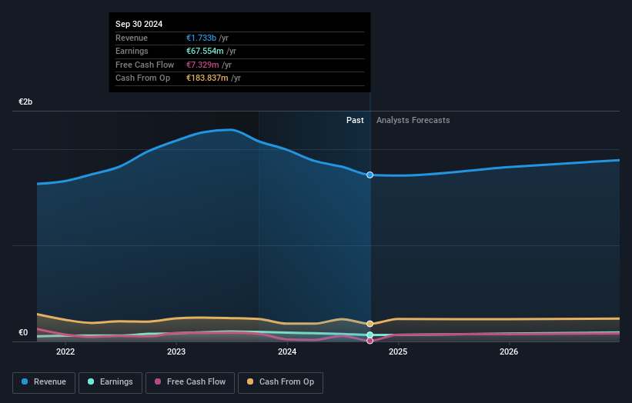This screenshot has width=632, height=403.
Task: Click the Past label on the chart
Action: tap(355, 121)
